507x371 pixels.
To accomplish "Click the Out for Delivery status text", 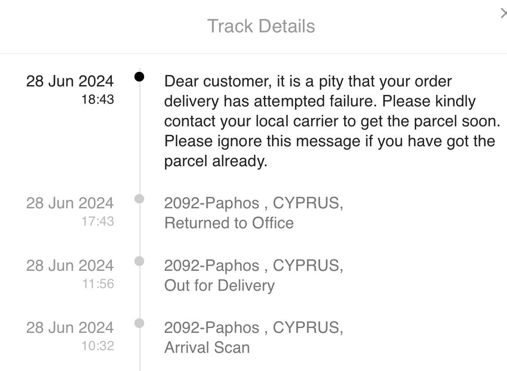I will point(219,285).
